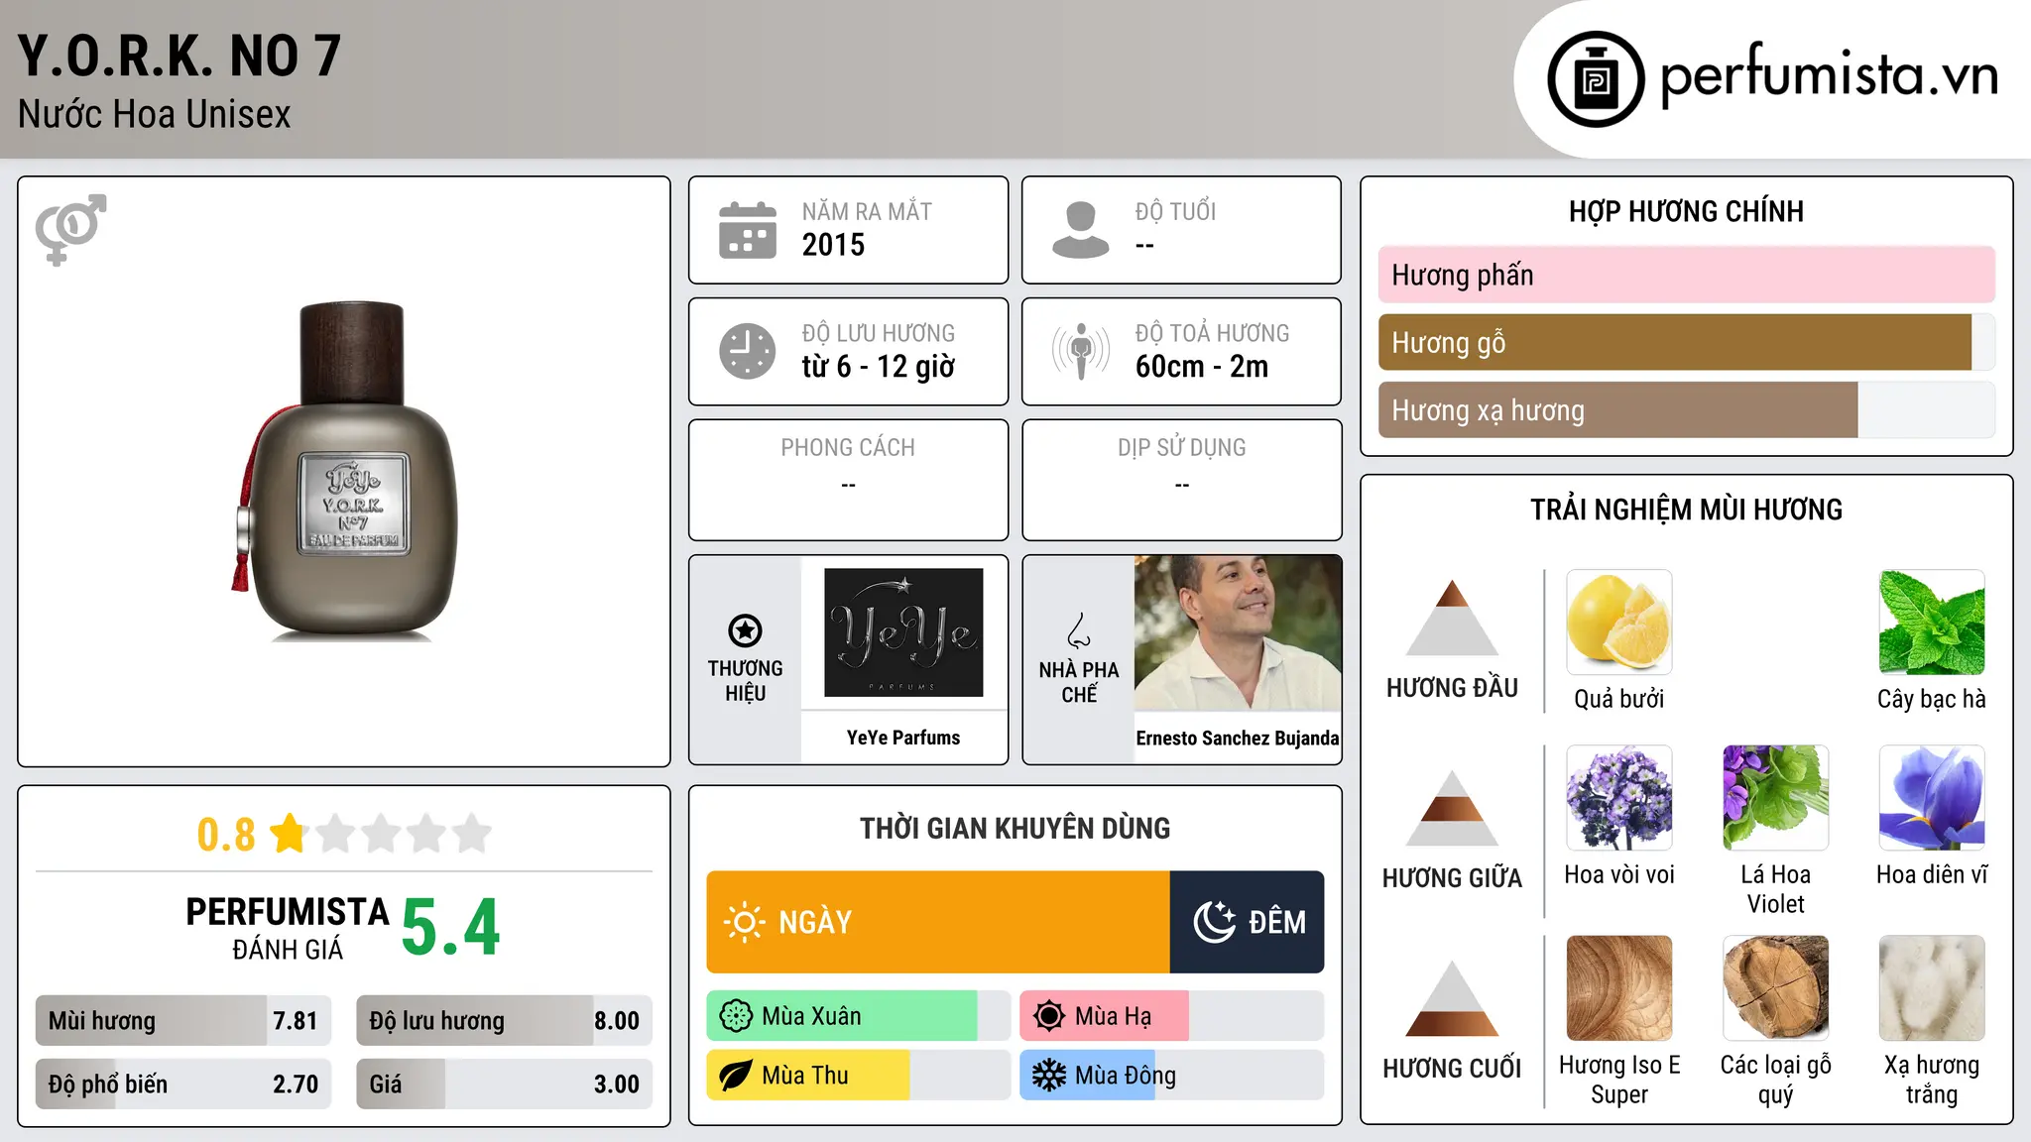Click the yellow Mùa Thu season bar
This screenshot has height=1142, width=2031.
pos(808,1076)
